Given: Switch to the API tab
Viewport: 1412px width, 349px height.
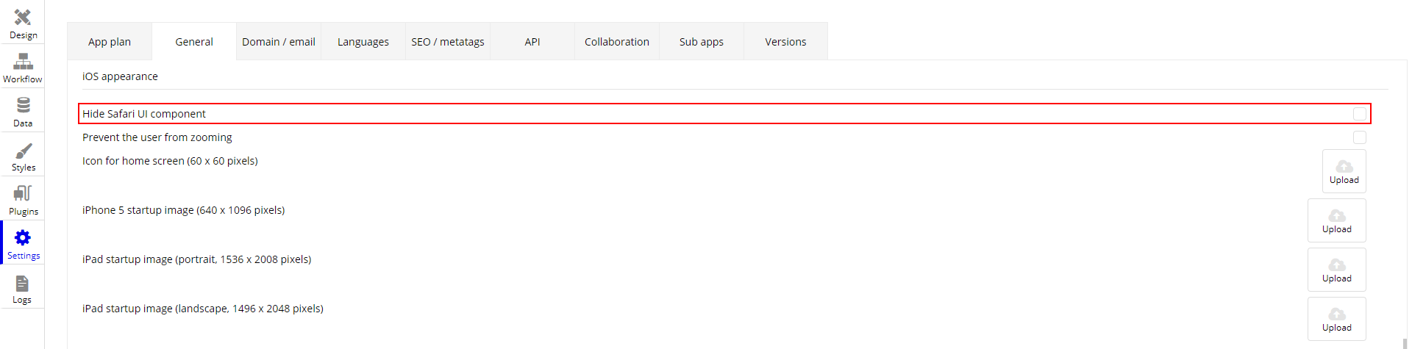Looking at the screenshot, I should click(x=532, y=41).
